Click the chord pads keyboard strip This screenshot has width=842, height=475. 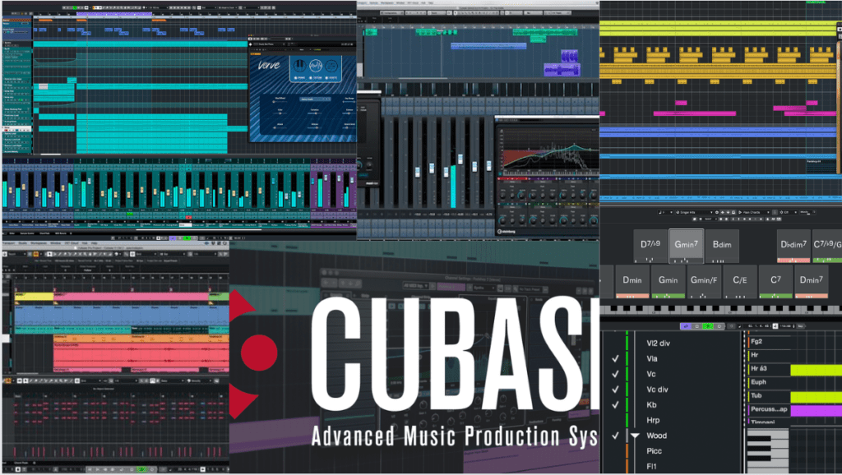tap(720, 310)
